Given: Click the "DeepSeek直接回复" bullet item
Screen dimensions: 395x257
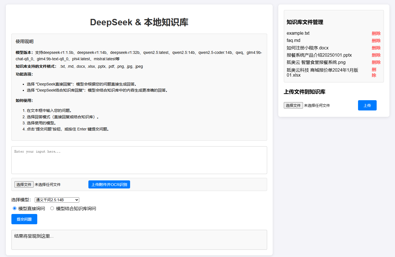Looking at the screenshot, I should (82, 84).
